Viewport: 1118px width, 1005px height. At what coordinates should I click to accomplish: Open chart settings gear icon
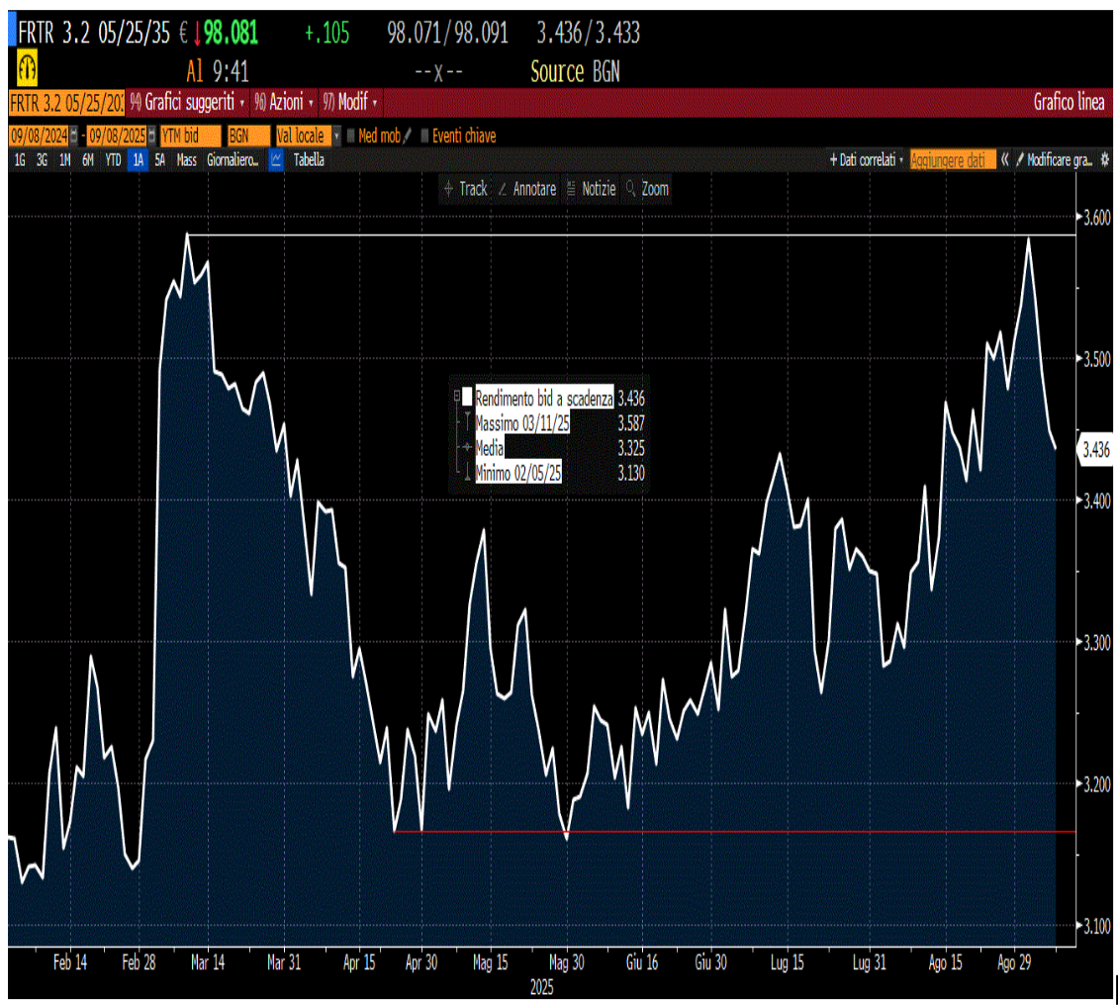point(1104,159)
